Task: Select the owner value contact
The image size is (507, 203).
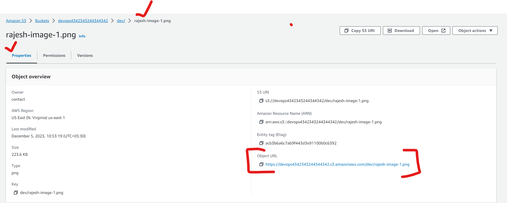Action: click(x=18, y=99)
